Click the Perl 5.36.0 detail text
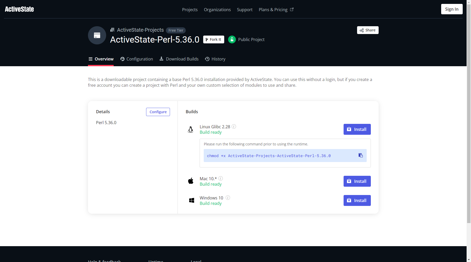 tap(106, 123)
